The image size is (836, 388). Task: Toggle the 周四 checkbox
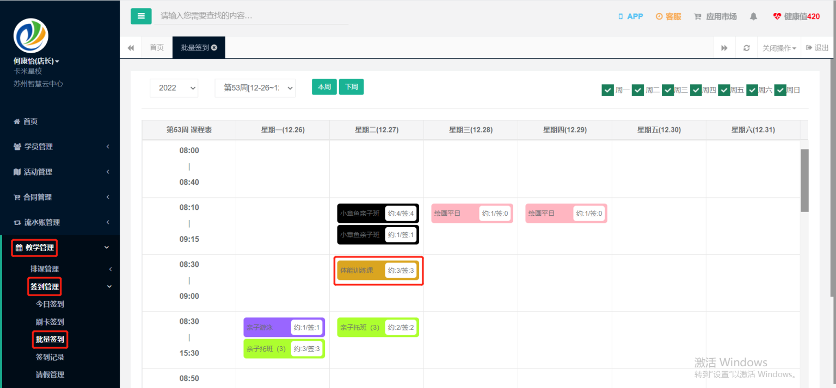(x=696, y=90)
